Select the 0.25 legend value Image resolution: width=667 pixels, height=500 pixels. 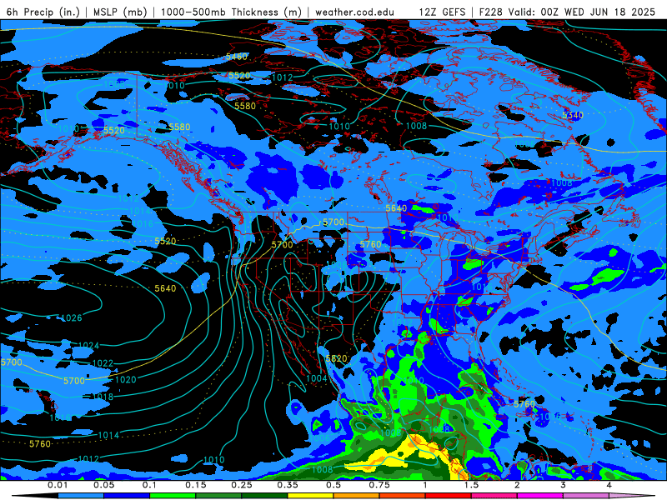point(242,485)
